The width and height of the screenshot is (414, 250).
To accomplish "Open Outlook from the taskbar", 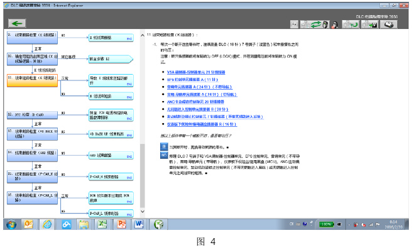I will click(28, 224).
